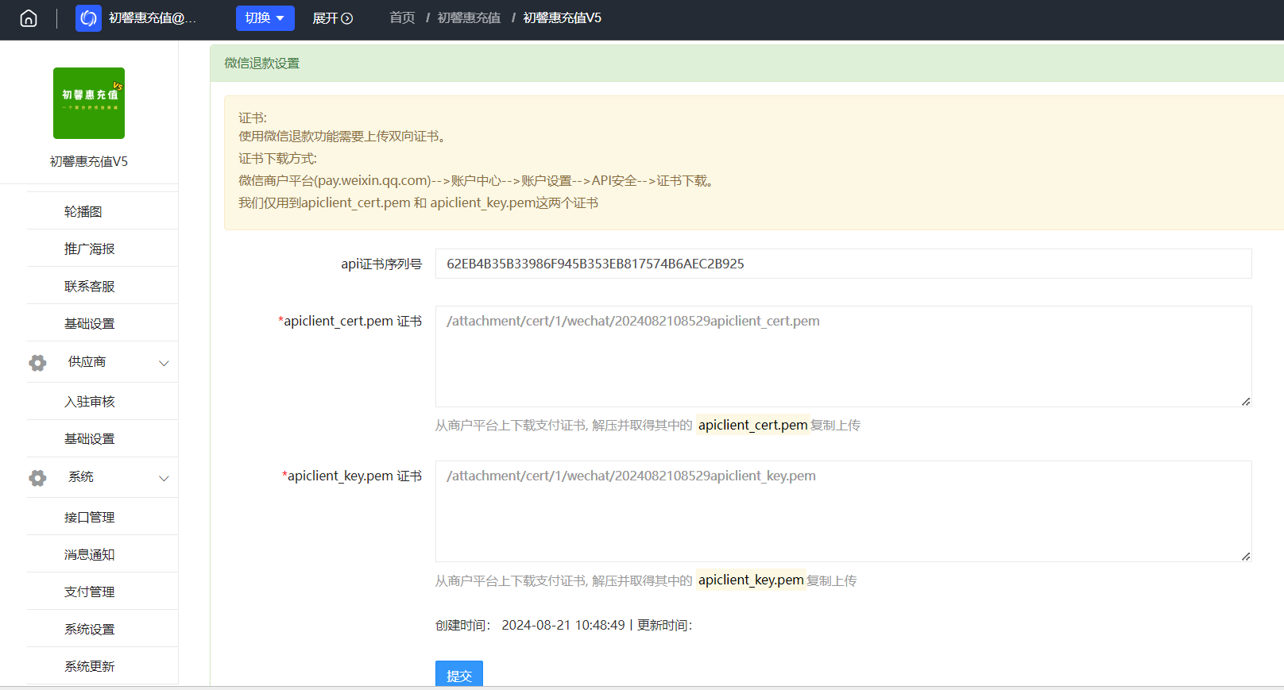Click the home icon in top bar
Screen dimensions: 1284x690
29,18
